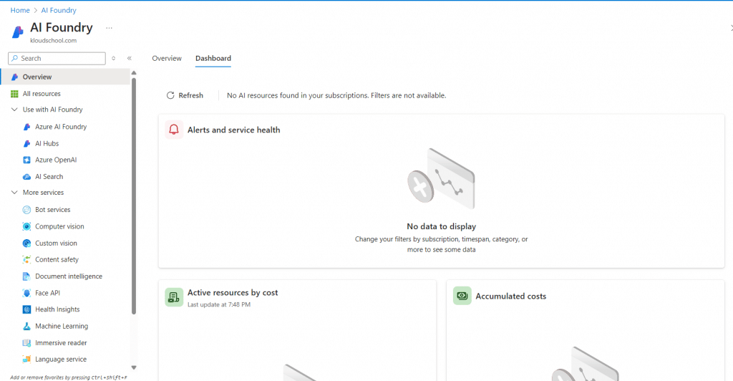Click the Custom vision icon
Image resolution: width=733 pixels, height=381 pixels.
27,243
